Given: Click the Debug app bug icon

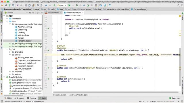Looking at the screenshot, I should pyautogui.click(x=77, y=5).
